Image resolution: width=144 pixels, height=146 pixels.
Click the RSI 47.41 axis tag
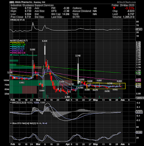coord(139,29)
